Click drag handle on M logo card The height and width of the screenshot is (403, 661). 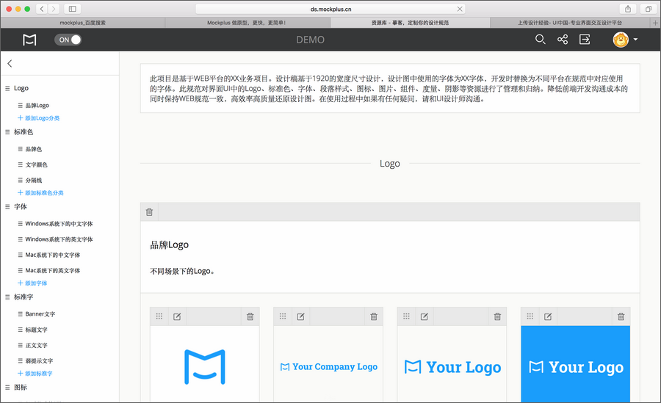click(x=159, y=316)
